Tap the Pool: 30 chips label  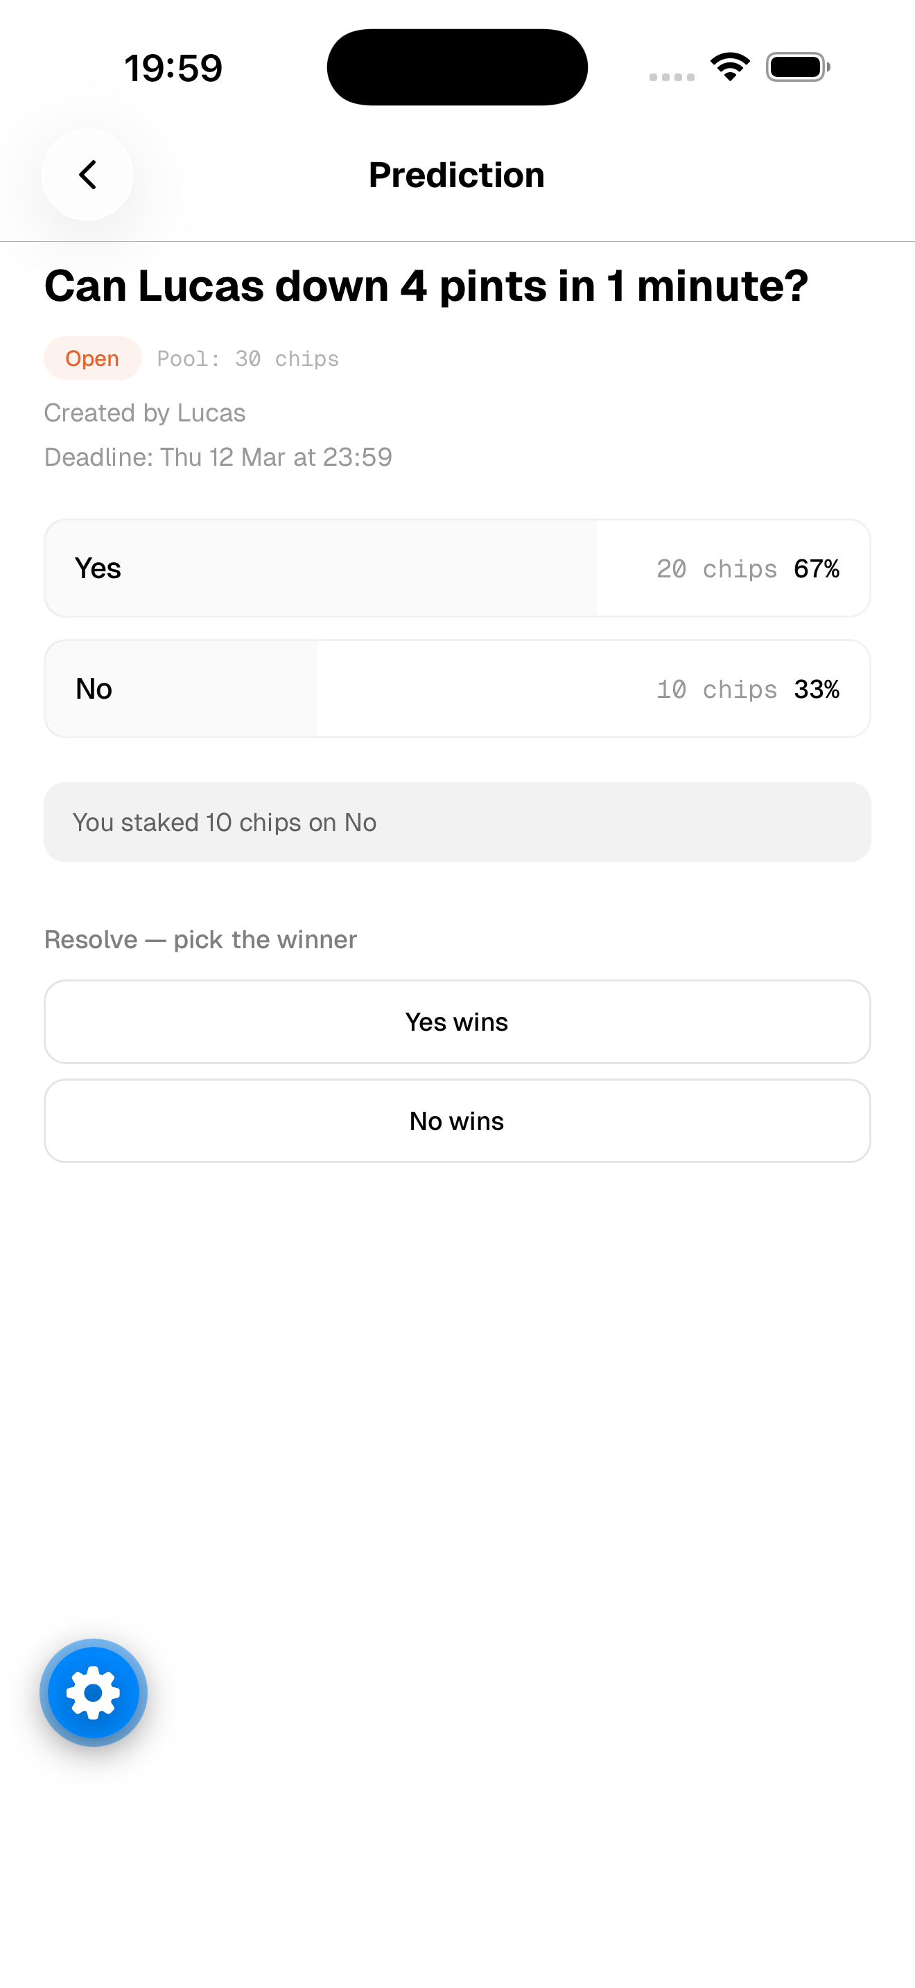point(248,359)
